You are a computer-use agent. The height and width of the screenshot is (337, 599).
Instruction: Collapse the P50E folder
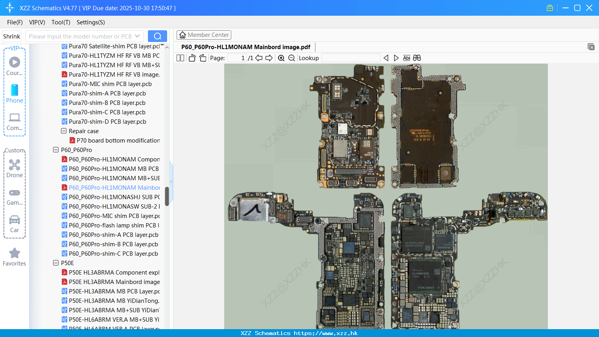pos(56,263)
